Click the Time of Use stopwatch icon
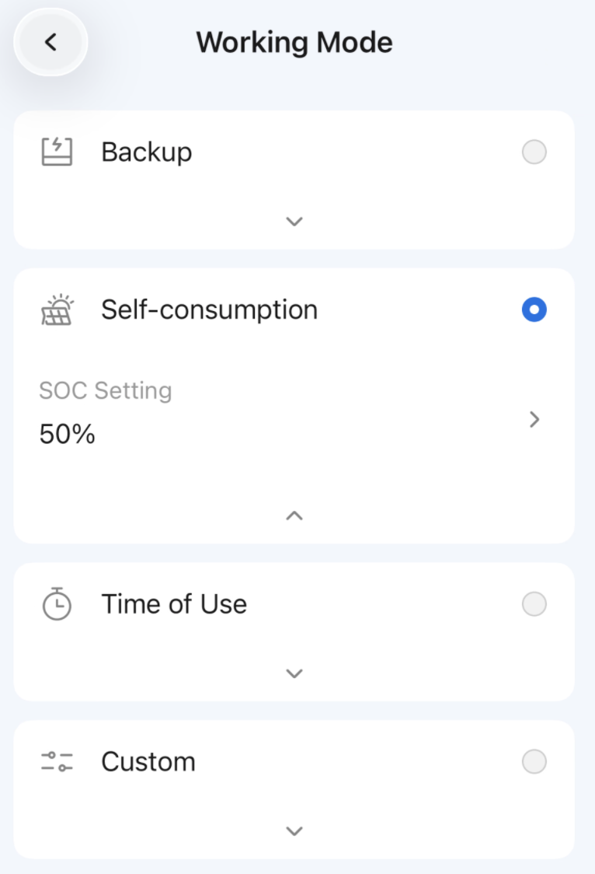 pos(56,604)
